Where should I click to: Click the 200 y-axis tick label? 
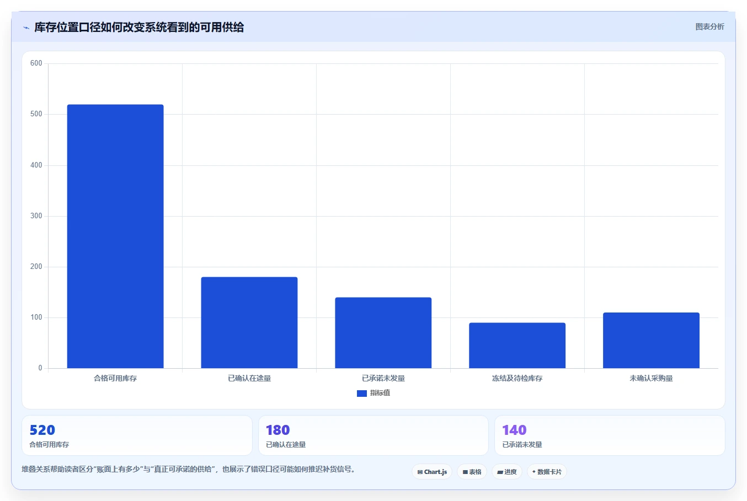click(36, 267)
